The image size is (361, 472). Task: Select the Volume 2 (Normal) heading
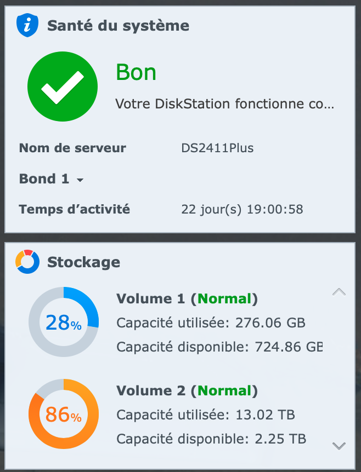(x=187, y=390)
